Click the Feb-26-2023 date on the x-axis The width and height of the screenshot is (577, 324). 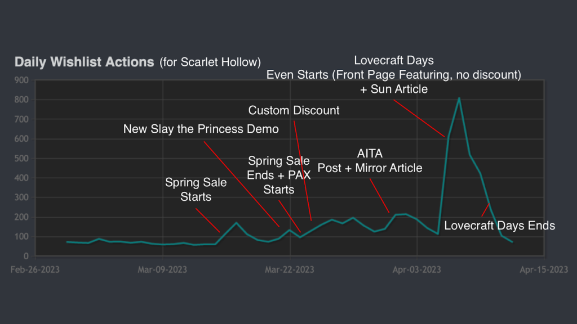35,269
